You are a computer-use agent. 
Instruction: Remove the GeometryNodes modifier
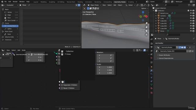(x=190, y=47)
